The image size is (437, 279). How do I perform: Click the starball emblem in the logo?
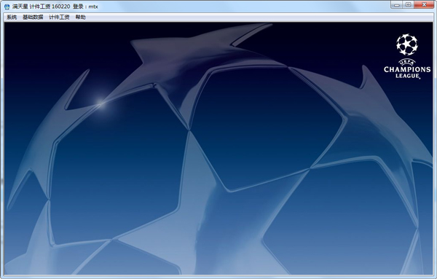(x=407, y=44)
